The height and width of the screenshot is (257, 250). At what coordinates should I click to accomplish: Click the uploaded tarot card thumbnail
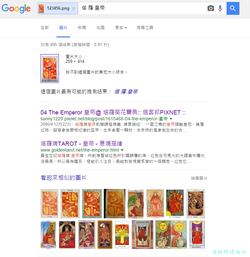click(x=49, y=68)
